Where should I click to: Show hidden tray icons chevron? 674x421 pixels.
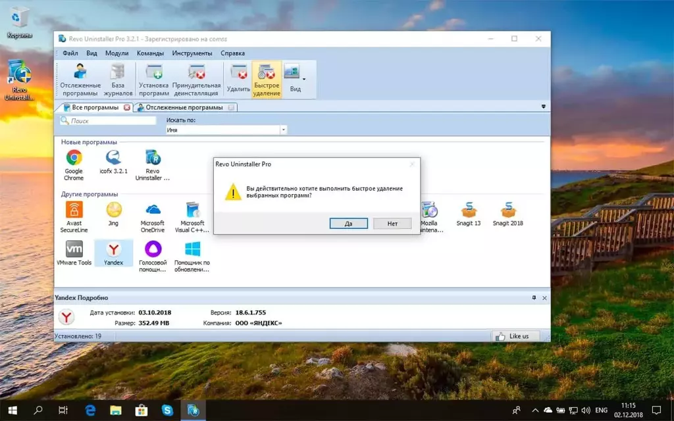[x=535, y=410]
